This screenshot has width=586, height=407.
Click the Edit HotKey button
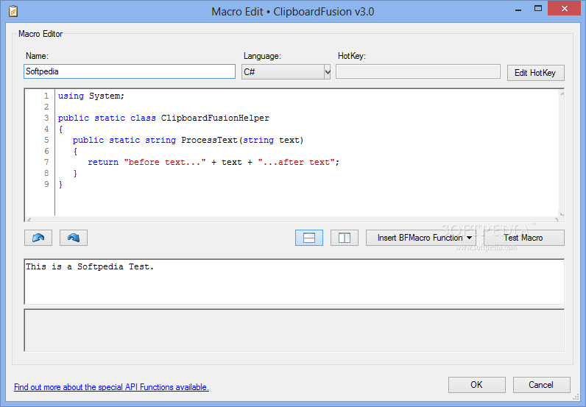[535, 73]
